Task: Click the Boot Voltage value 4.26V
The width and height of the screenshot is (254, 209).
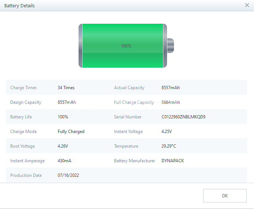Action: click(63, 146)
